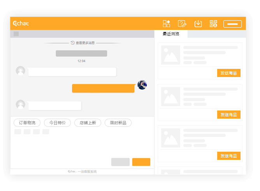This screenshot has height=191, width=260.
Task: Click the clock icon beside 查看更多消息
Action: 73,43
